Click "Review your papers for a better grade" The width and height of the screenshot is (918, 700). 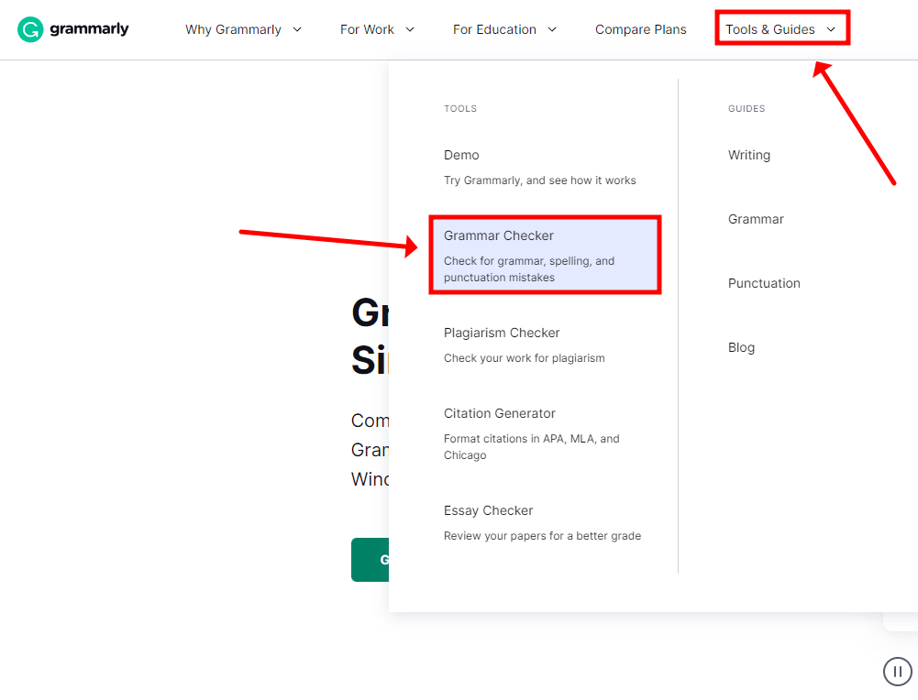pos(542,536)
